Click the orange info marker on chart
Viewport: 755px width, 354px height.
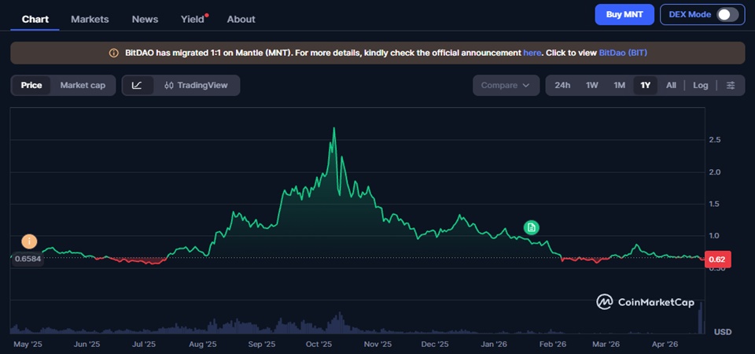pos(29,242)
